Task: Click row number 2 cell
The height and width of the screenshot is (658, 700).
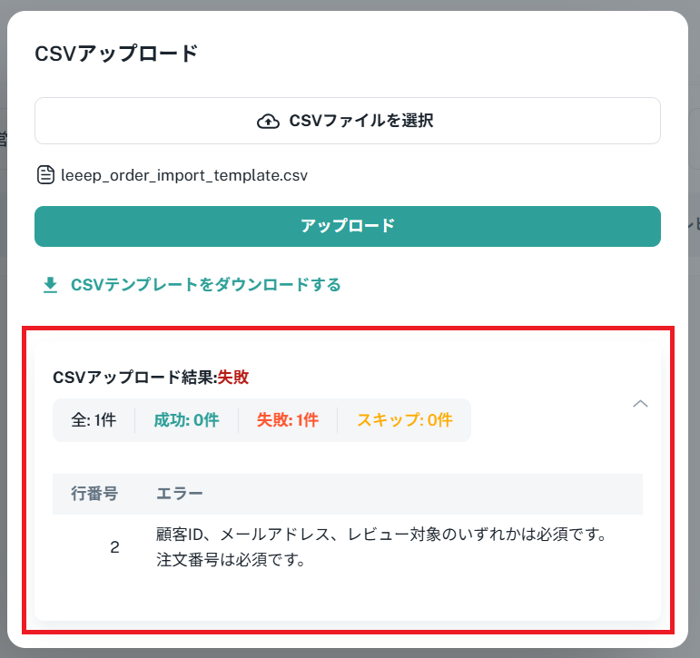Action: pos(114,547)
